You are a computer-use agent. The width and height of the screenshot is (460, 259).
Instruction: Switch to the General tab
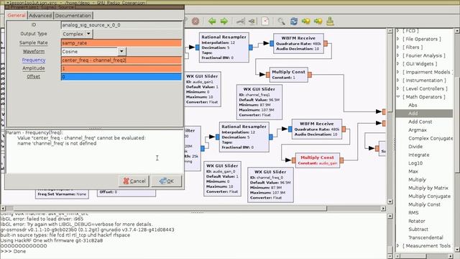point(17,15)
